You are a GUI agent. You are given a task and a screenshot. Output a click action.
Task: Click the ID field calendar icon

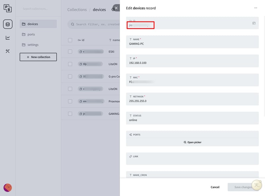(254, 23)
